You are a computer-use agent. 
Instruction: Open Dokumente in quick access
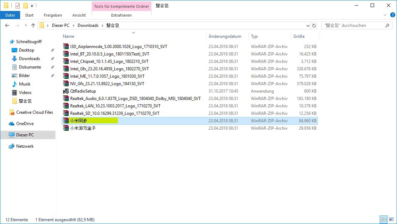tap(26, 67)
